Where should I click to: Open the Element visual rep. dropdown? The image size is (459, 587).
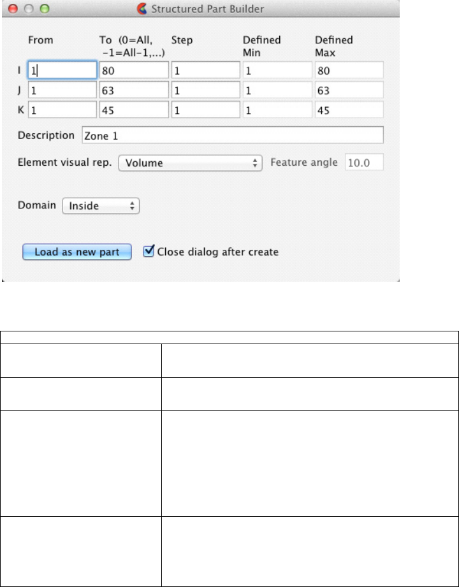(x=191, y=163)
